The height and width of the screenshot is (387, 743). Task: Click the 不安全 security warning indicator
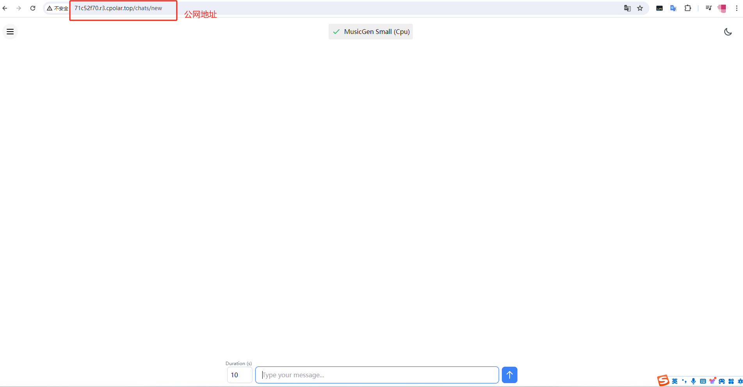[x=57, y=8]
